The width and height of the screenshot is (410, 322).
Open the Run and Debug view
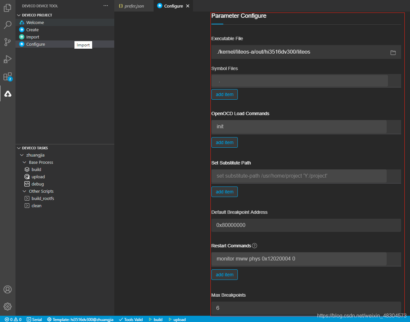[8, 59]
